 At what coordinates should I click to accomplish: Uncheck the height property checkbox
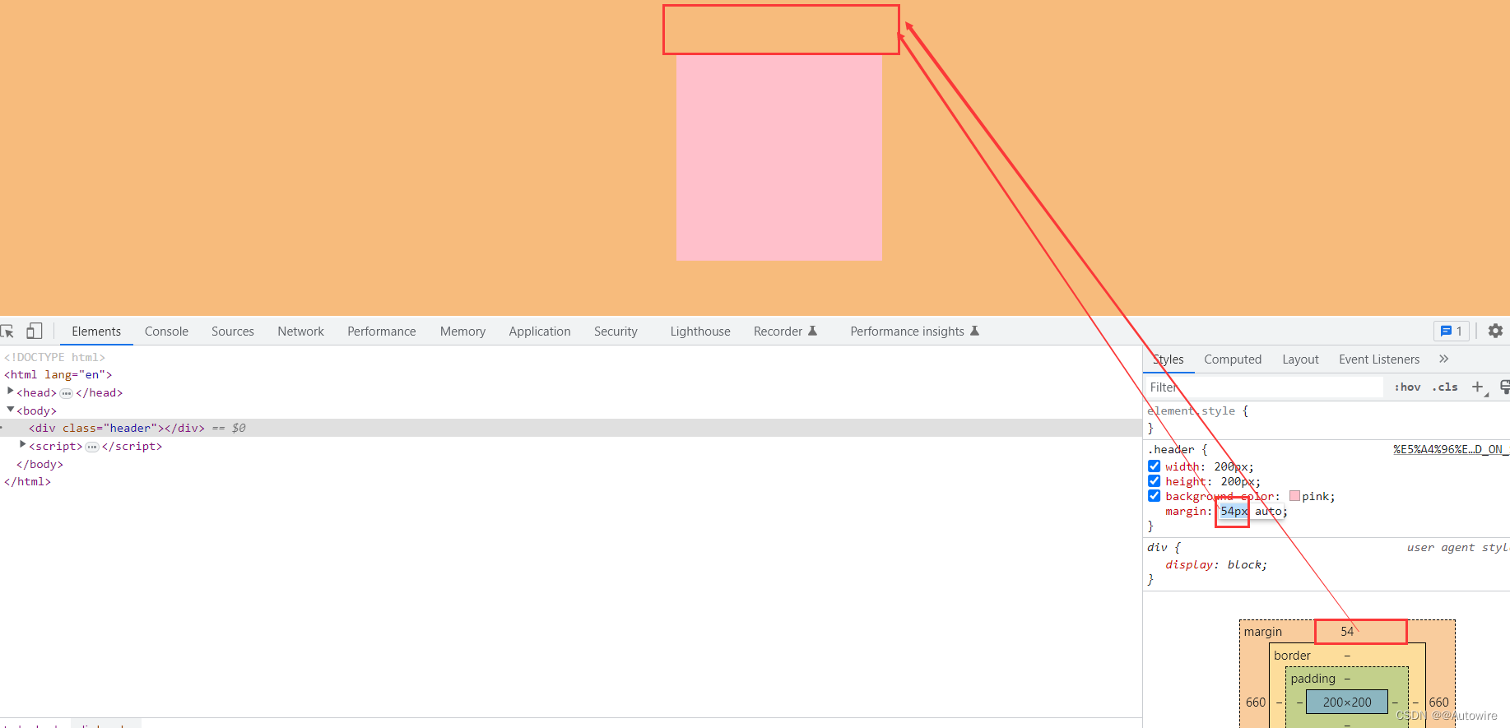click(1155, 481)
